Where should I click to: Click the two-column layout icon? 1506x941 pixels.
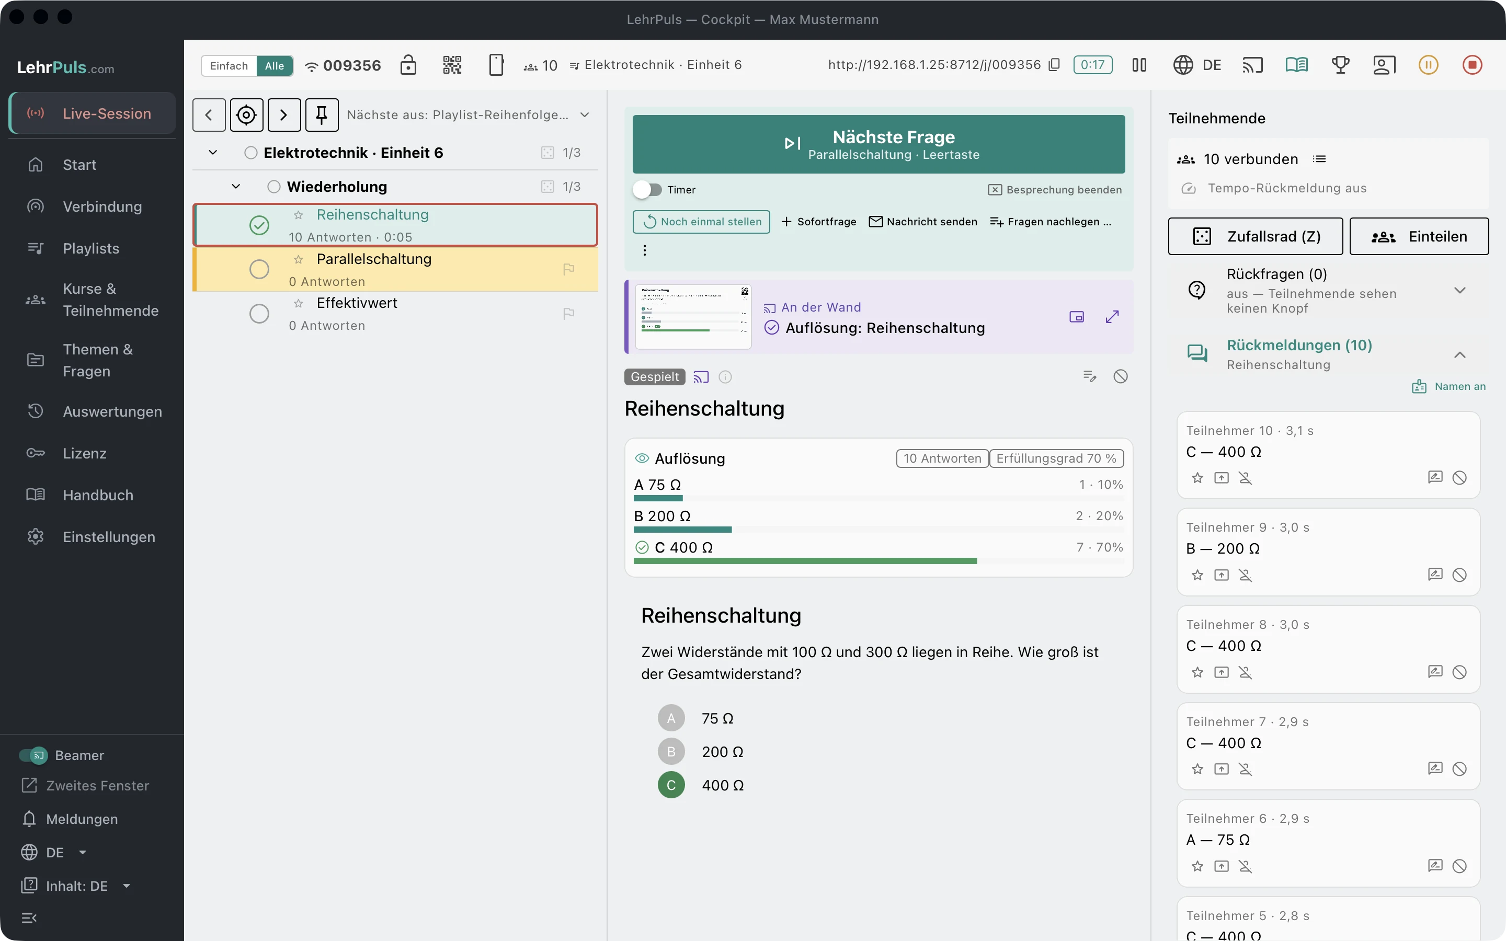(x=1139, y=65)
